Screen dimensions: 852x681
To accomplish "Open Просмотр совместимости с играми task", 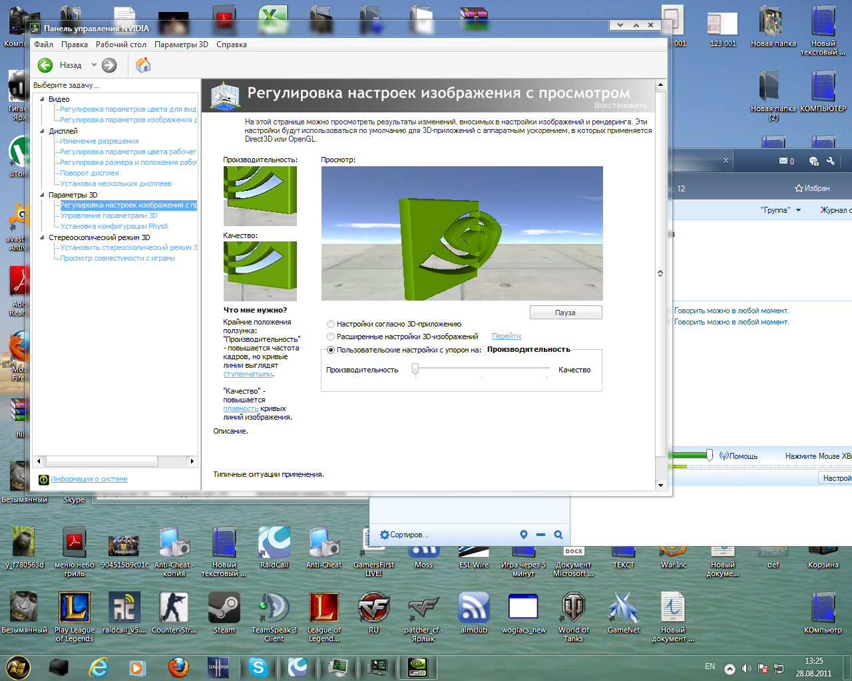I will 117,258.
